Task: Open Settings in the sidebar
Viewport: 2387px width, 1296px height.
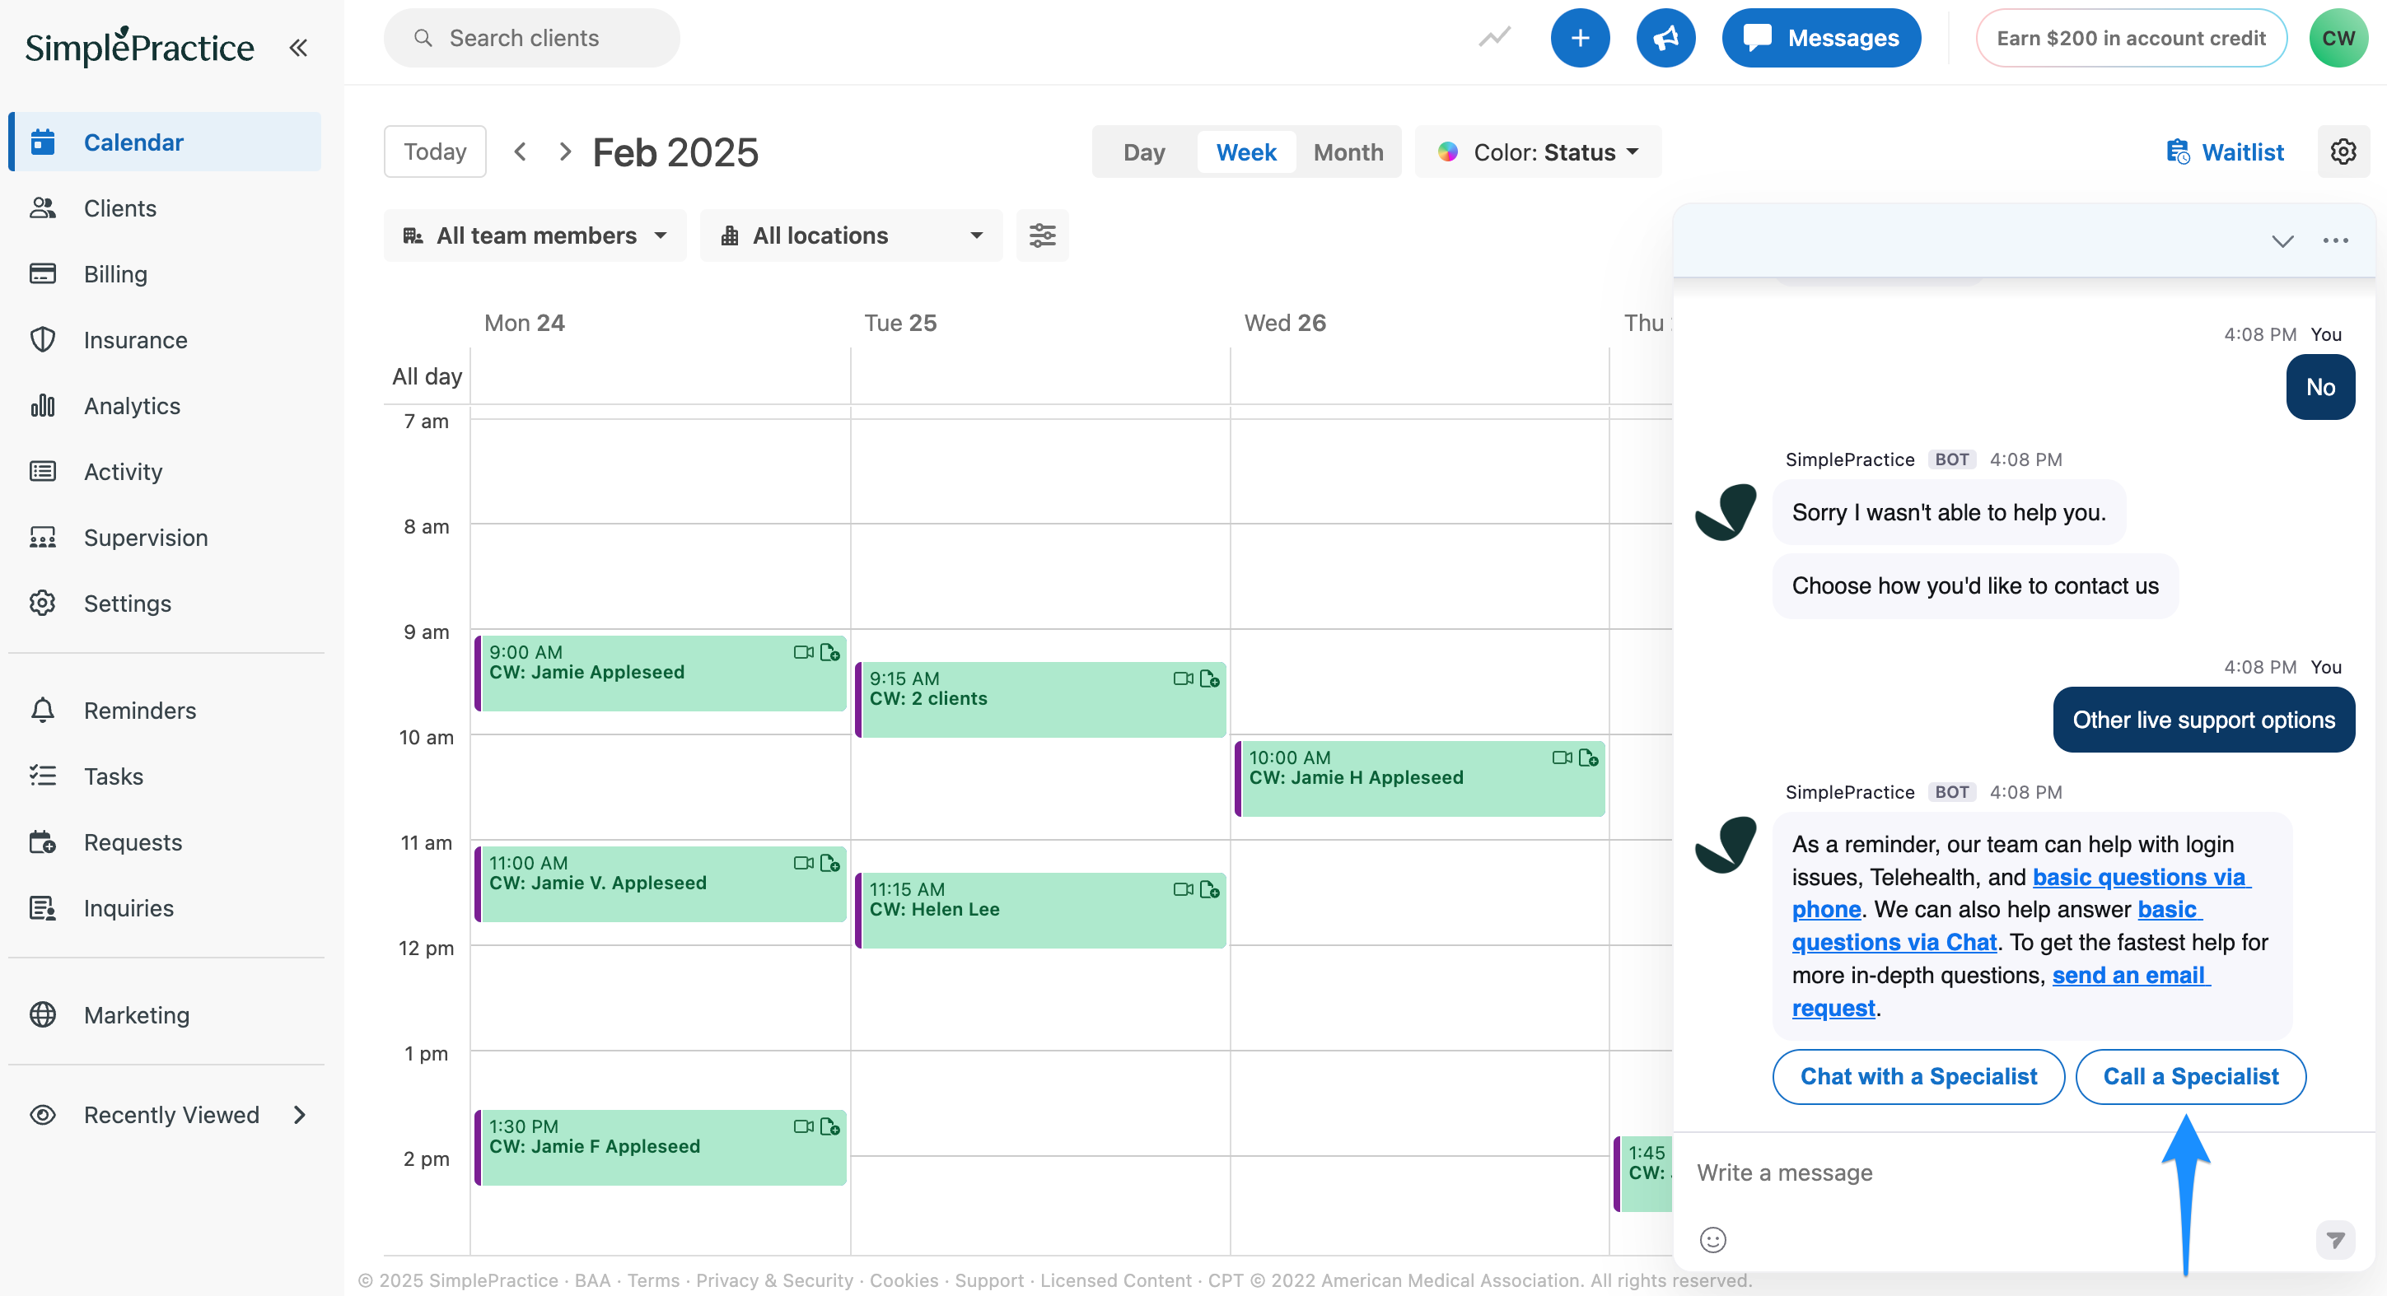Action: (165, 603)
